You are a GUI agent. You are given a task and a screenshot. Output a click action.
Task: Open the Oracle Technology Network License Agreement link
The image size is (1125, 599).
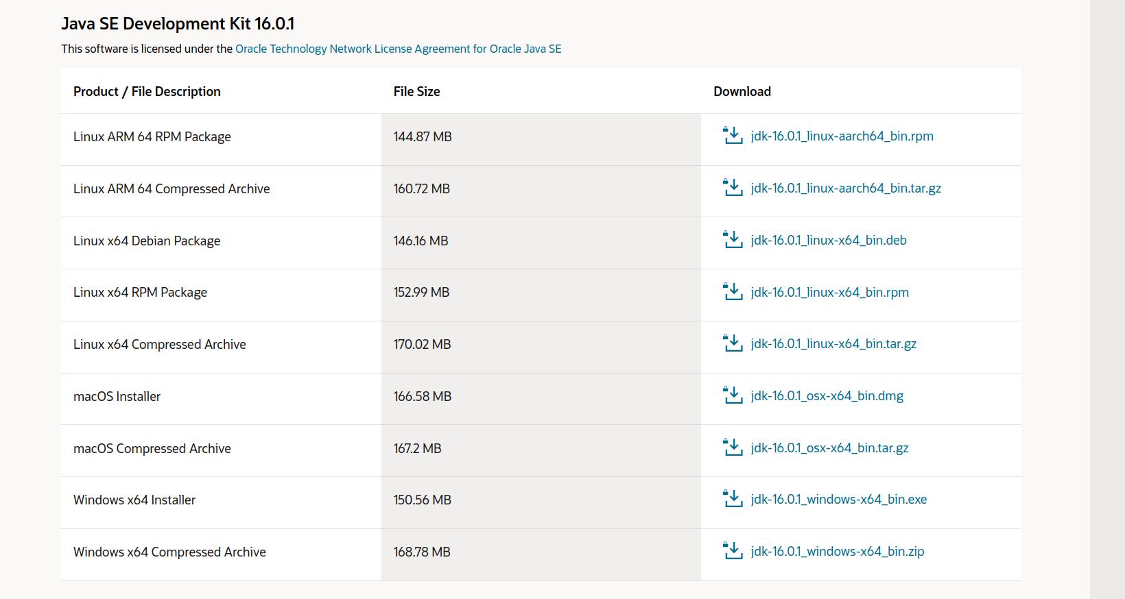point(398,49)
